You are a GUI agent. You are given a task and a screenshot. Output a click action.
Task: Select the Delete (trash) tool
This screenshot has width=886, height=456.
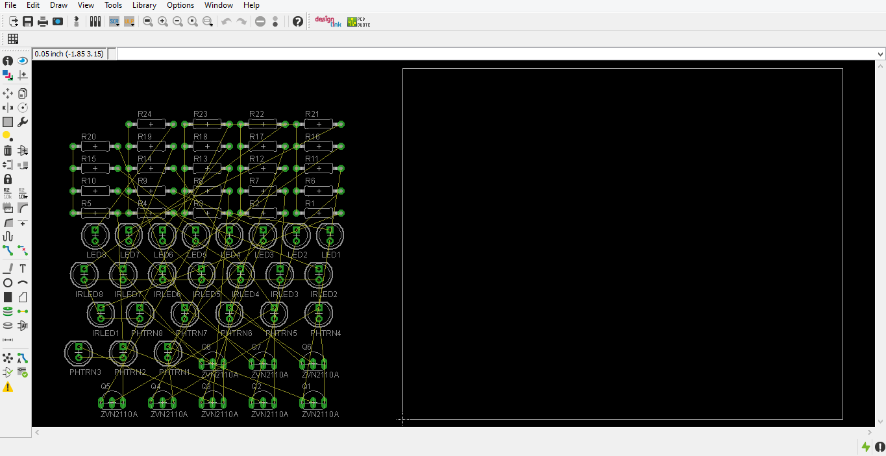7,150
